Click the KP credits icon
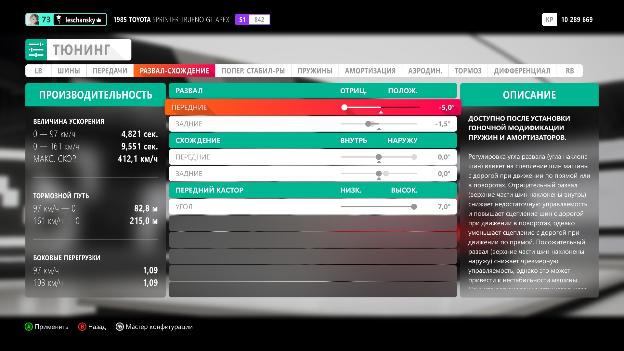Viewport: 624px width, 351px height. pos(549,19)
